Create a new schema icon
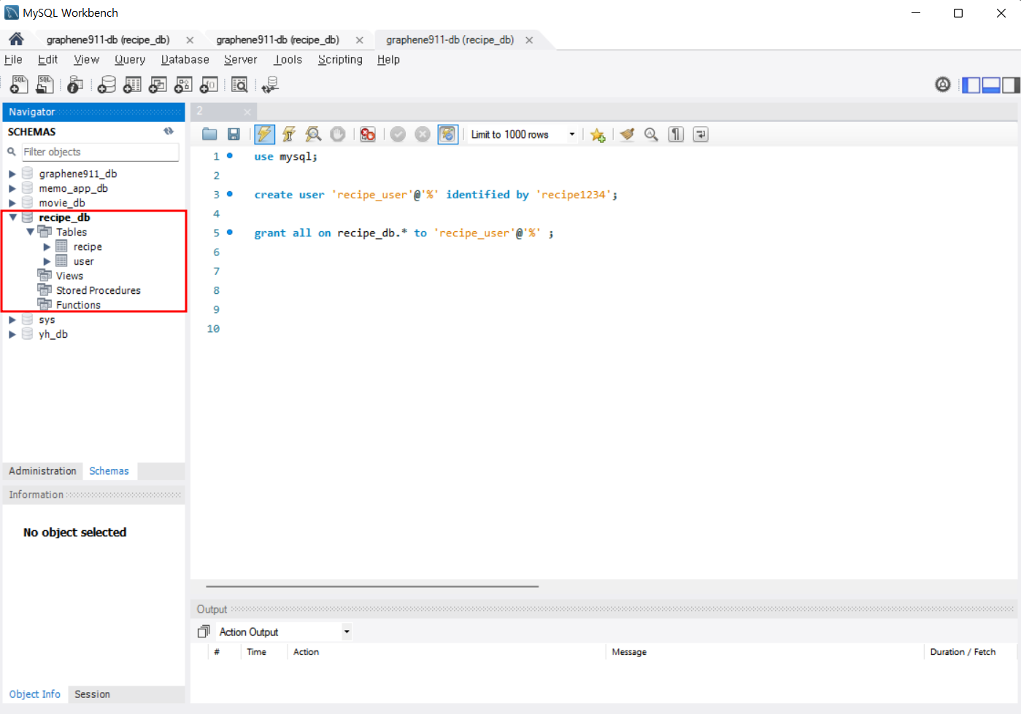This screenshot has height=714, width=1021. pyautogui.click(x=107, y=85)
